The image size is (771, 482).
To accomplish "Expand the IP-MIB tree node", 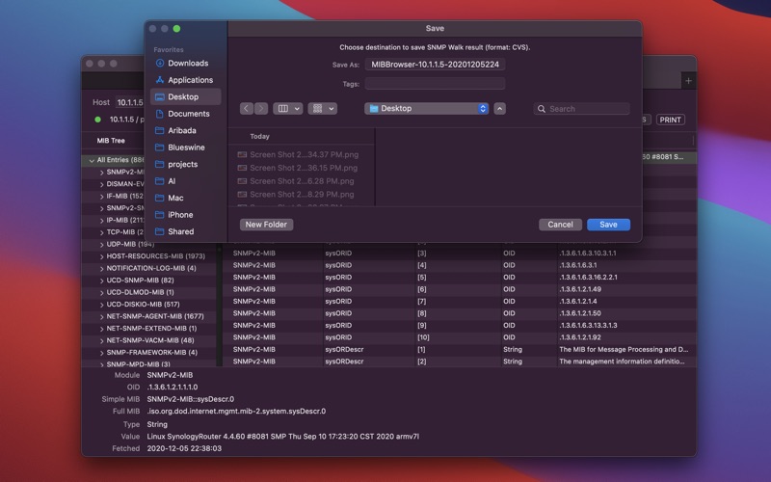I will tap(102, 221).
